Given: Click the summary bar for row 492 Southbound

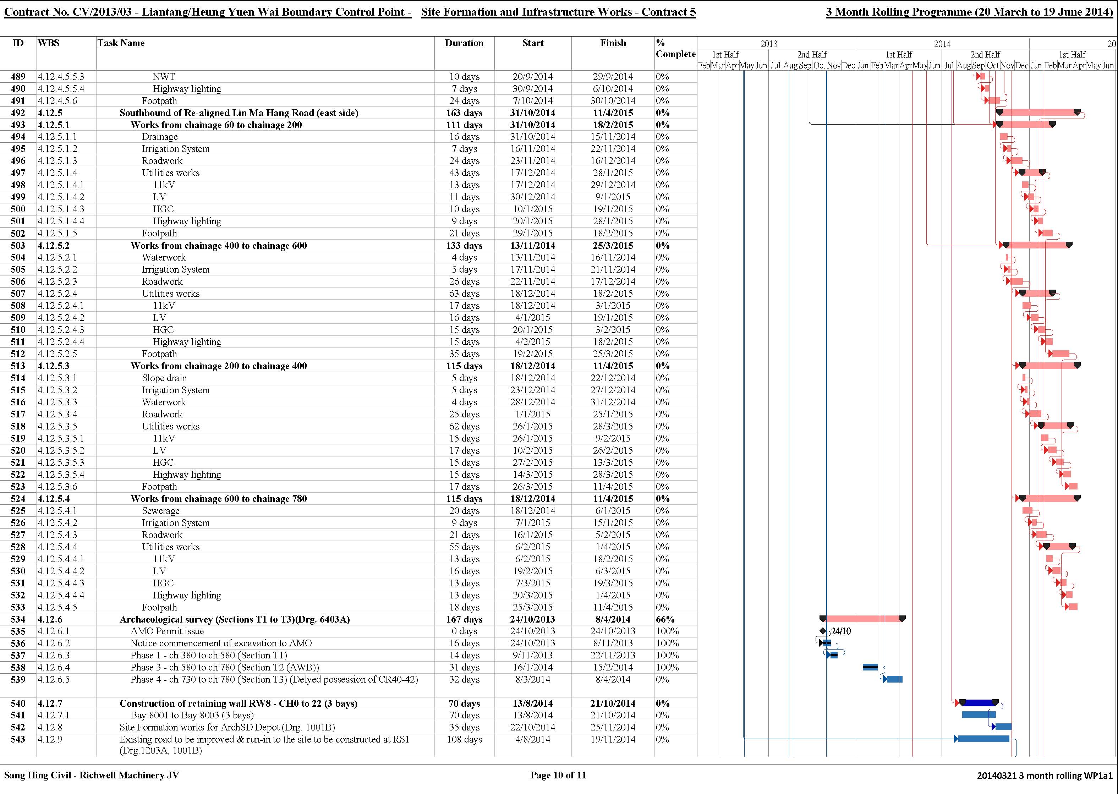Looking at the screenshot, I should pyautogui.click(x=1038, y=113).
